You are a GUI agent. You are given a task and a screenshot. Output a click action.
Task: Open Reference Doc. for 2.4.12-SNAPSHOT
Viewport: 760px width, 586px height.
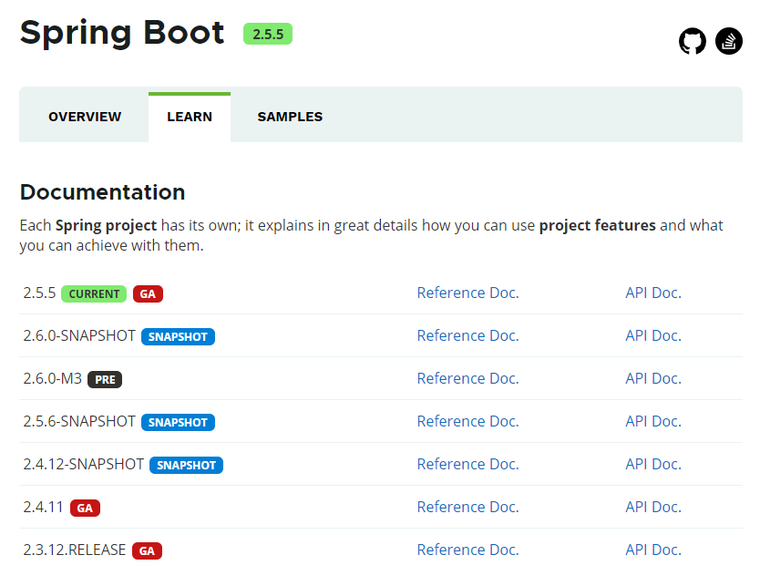467,464
